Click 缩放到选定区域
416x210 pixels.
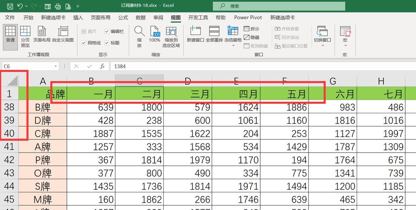pos(171,37)
